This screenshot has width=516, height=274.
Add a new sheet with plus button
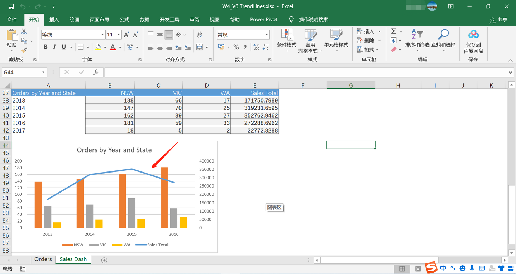click(104, 260)
